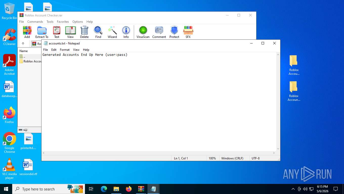Click the Extract To toolbar icon
344x194 pixels.
click(42, 32)
